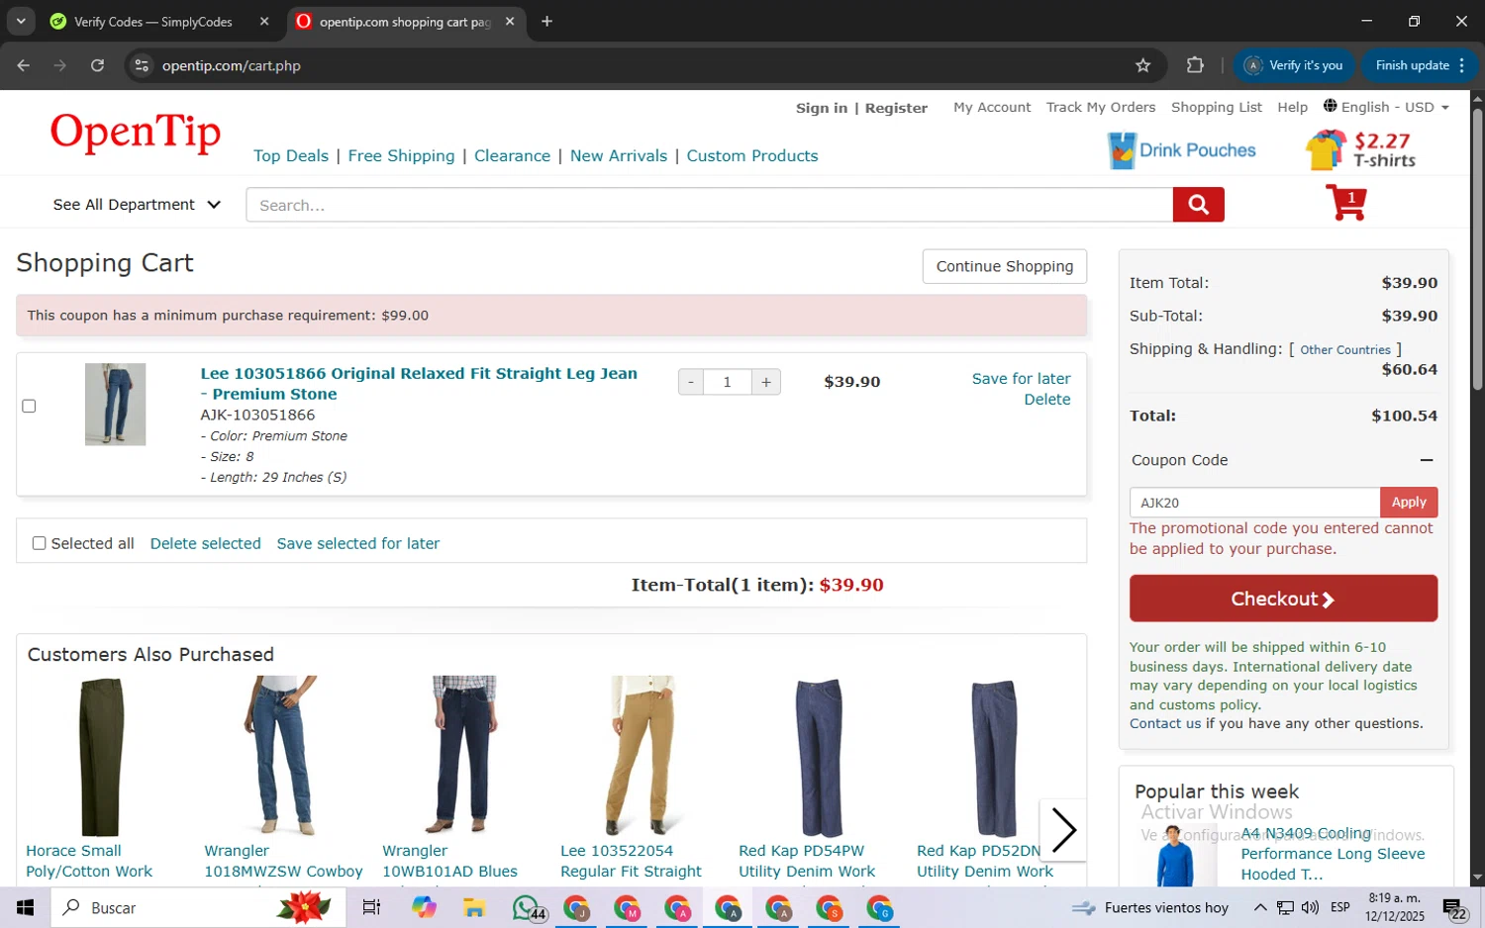Viewport: 1485px width, 928px height.
Task: Click the coupon code input field
Action: pos(1254,503)
